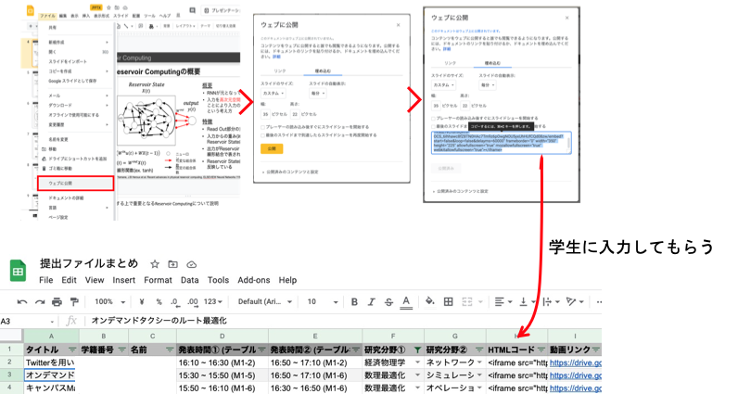Switch to 埋め込む tab in embed-code dialog
Viewport: 738px width, 394px height.
(493, 63)
